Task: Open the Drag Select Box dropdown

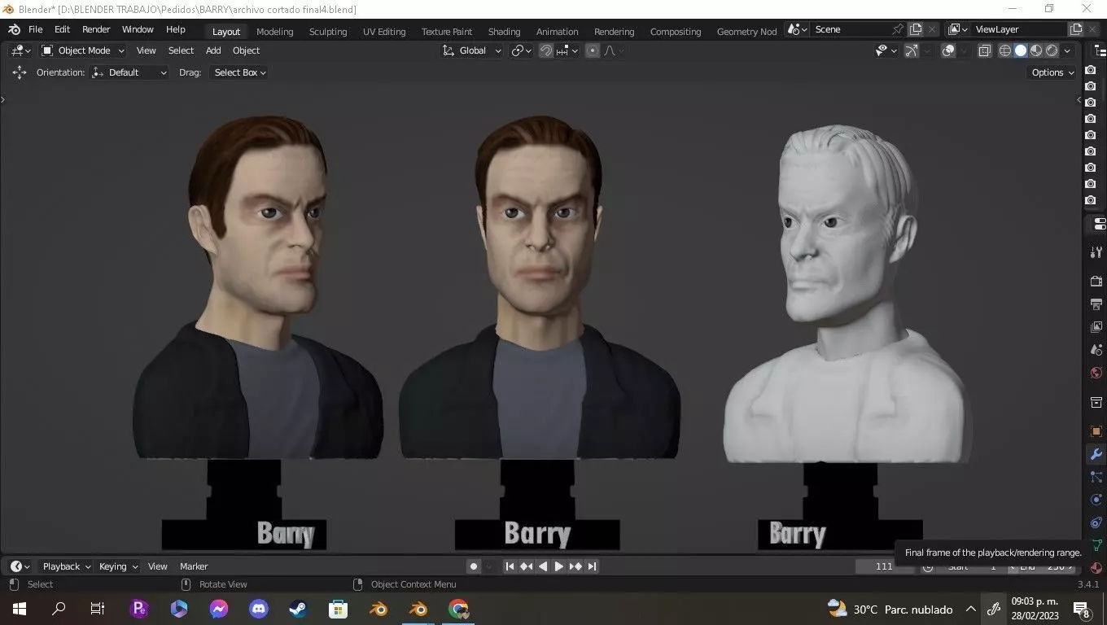Action: click(238, 72)
